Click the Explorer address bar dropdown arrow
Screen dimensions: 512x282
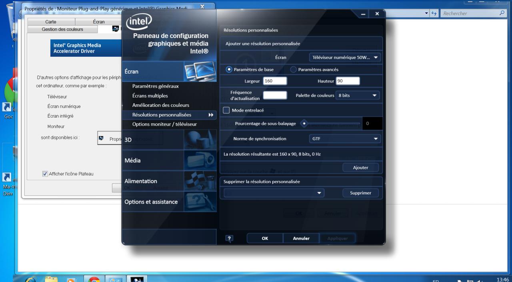[x=427, y=13]
